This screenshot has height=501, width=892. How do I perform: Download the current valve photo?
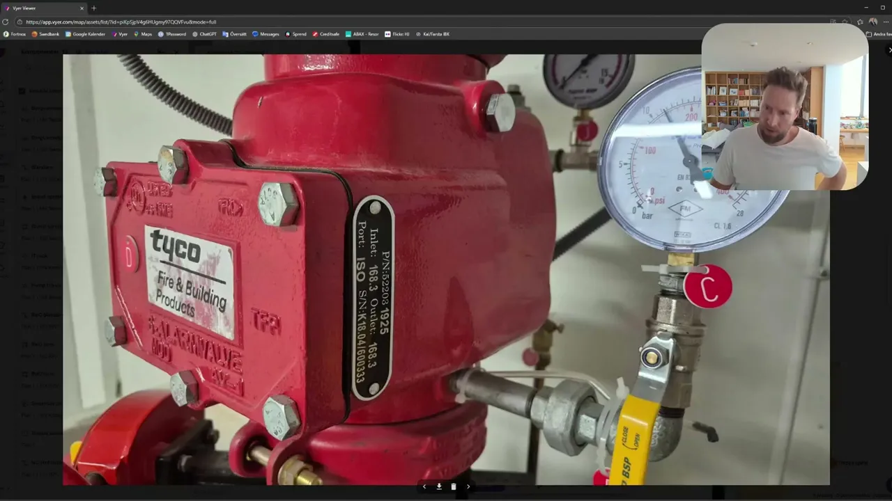click(439, 486)
